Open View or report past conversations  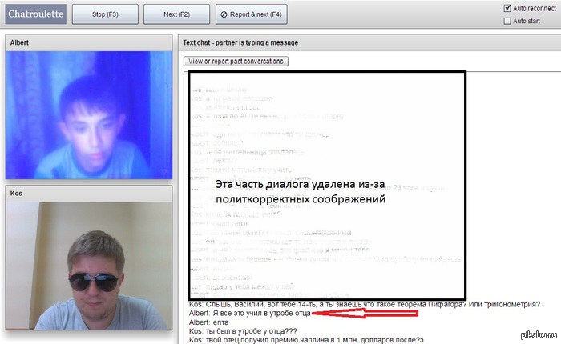tap(235, 61)
